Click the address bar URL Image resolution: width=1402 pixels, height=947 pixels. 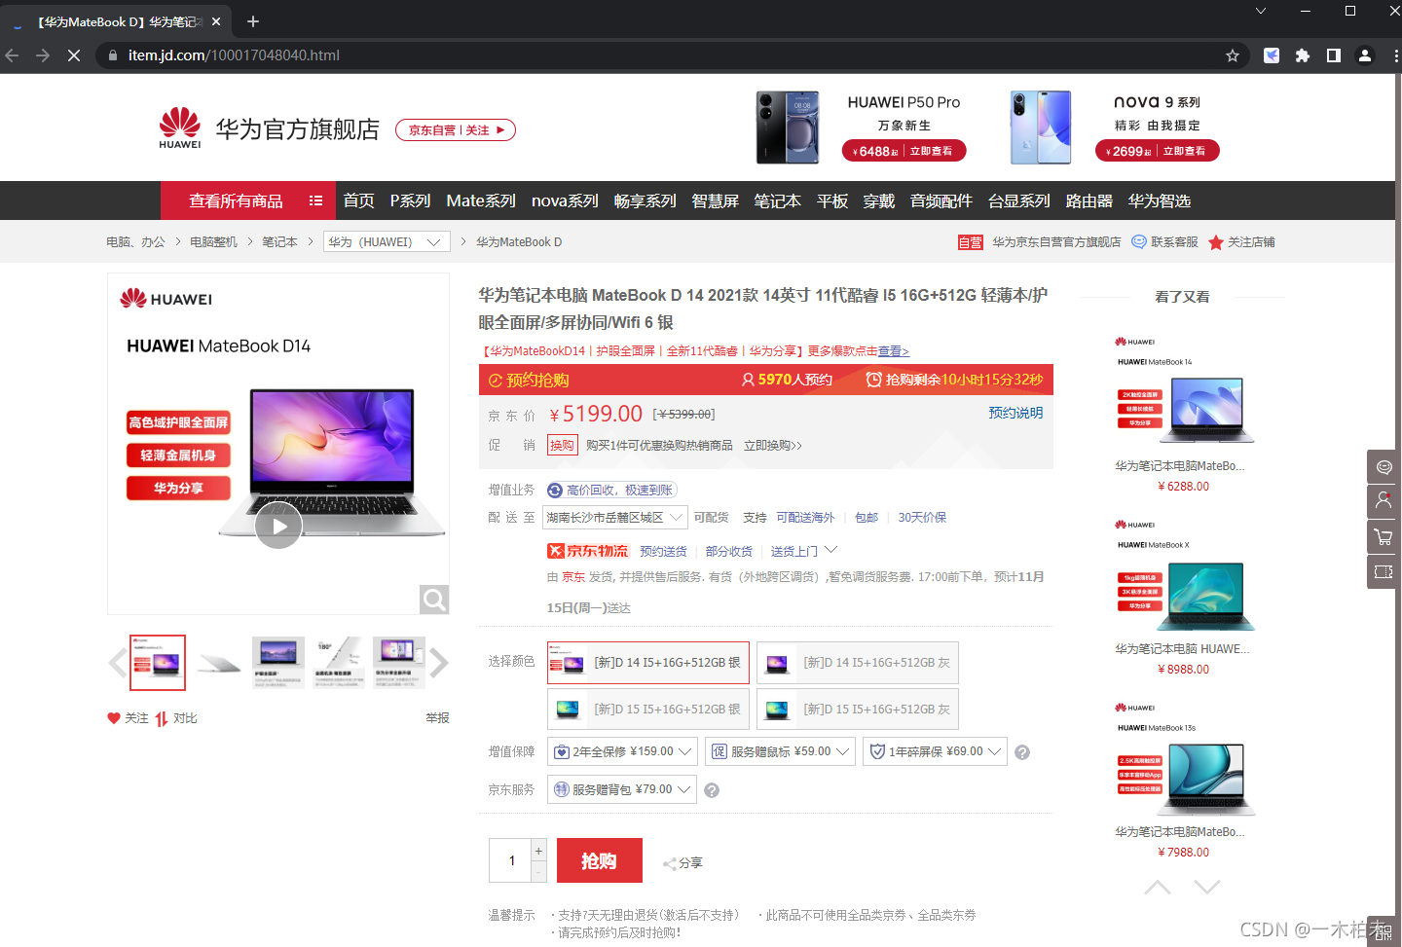[x=234, y=55]
